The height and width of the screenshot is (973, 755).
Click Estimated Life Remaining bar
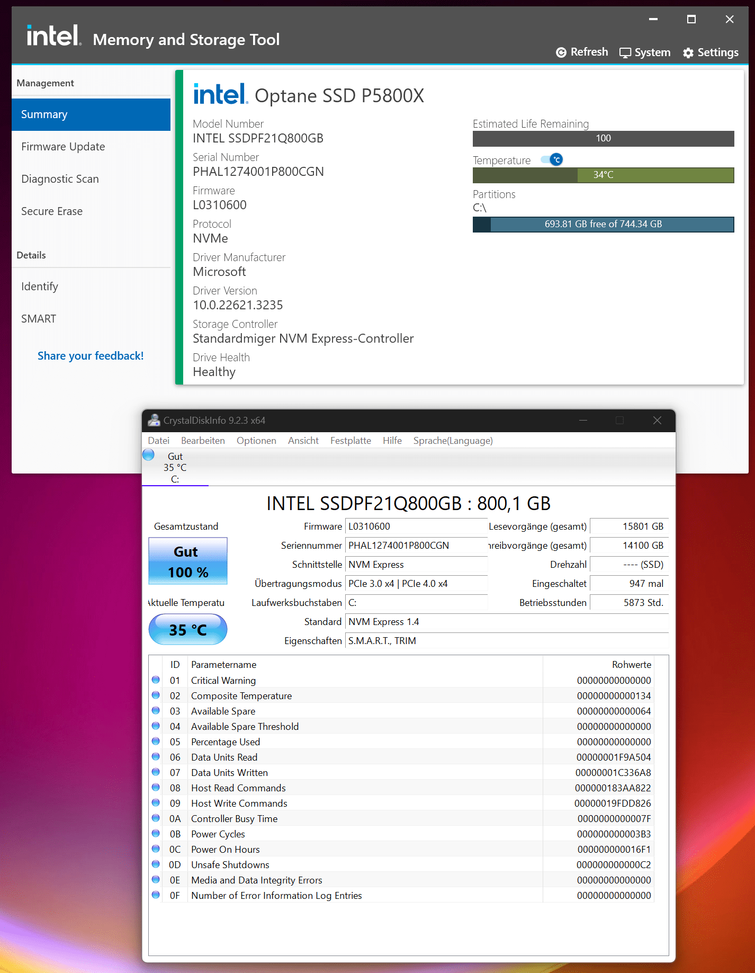pyautogui.click(x=604, y=139)
